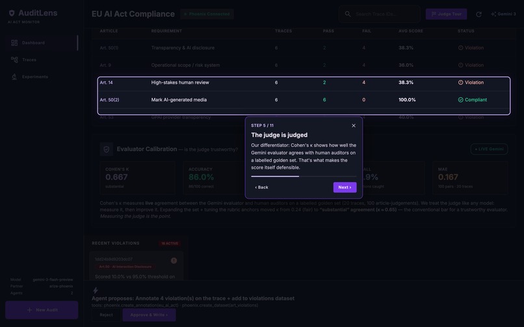Start the Judge Tour

[x=446, y=14]
